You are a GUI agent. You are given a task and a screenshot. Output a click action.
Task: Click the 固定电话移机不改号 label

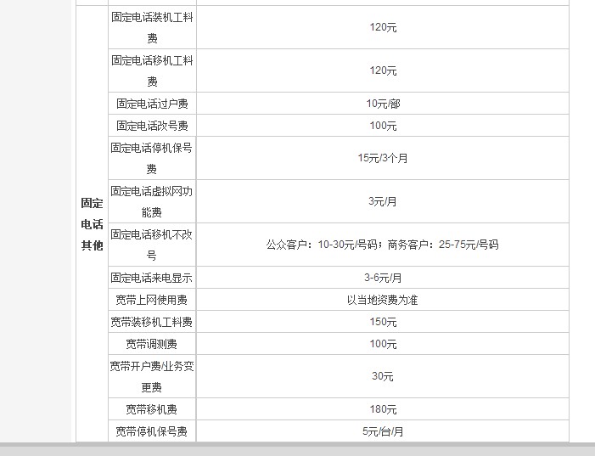pos(151,245)
